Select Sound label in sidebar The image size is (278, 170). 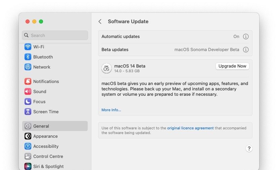[x=40, y=91]
